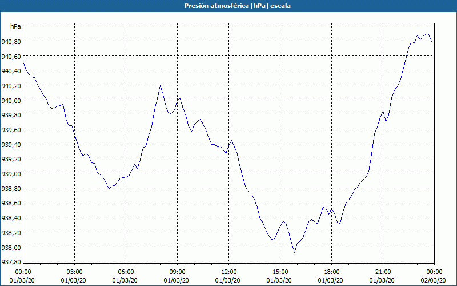Select the 938,60 y-axis value
The image size is (457, 286).
tap(11, 203)
